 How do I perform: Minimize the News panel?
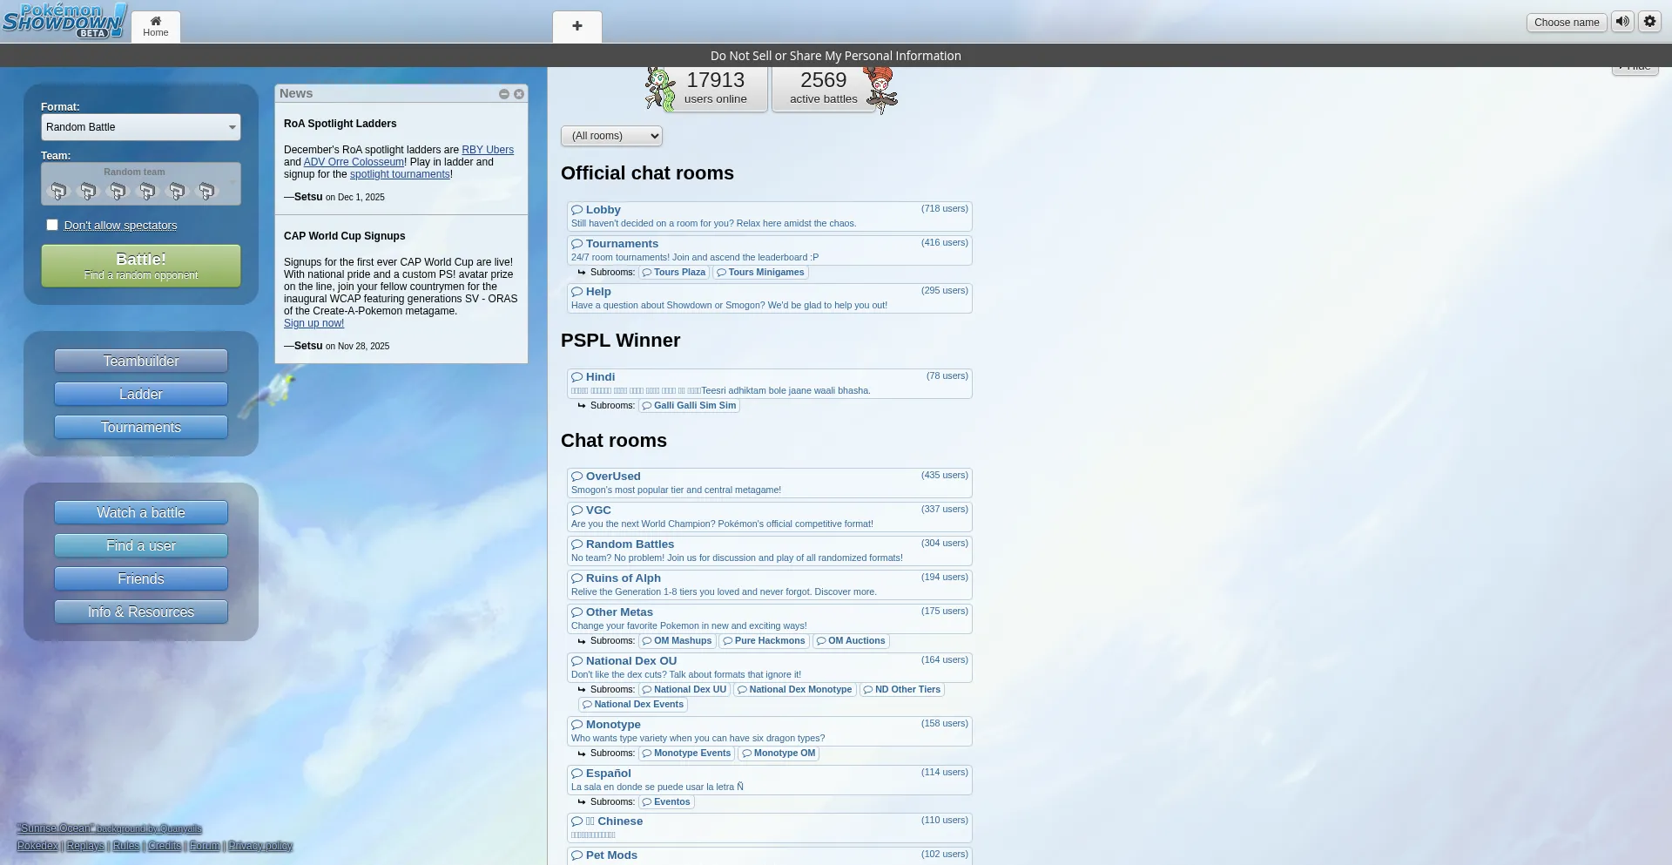click(x=504, y=94)
